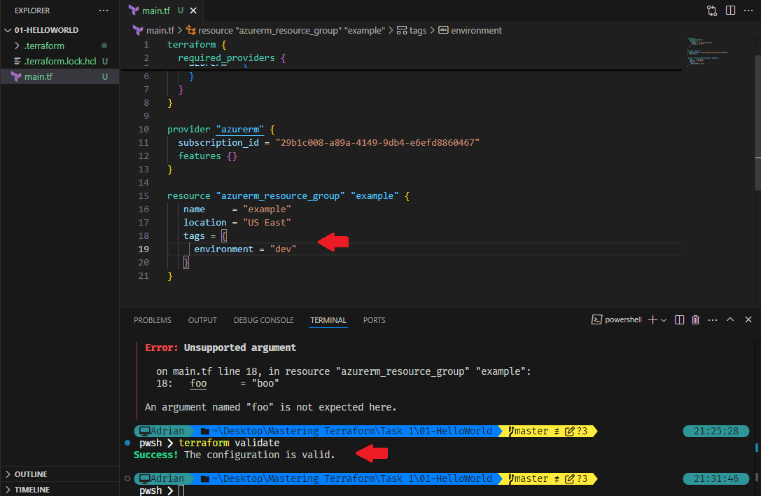Switch to the main.tf editor tab
The width and height of the screenshot is (761, 496).
point(156,11)
